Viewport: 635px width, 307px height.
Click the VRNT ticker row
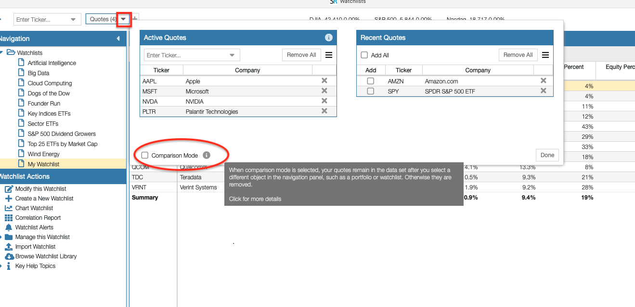[x=139, y=187]
